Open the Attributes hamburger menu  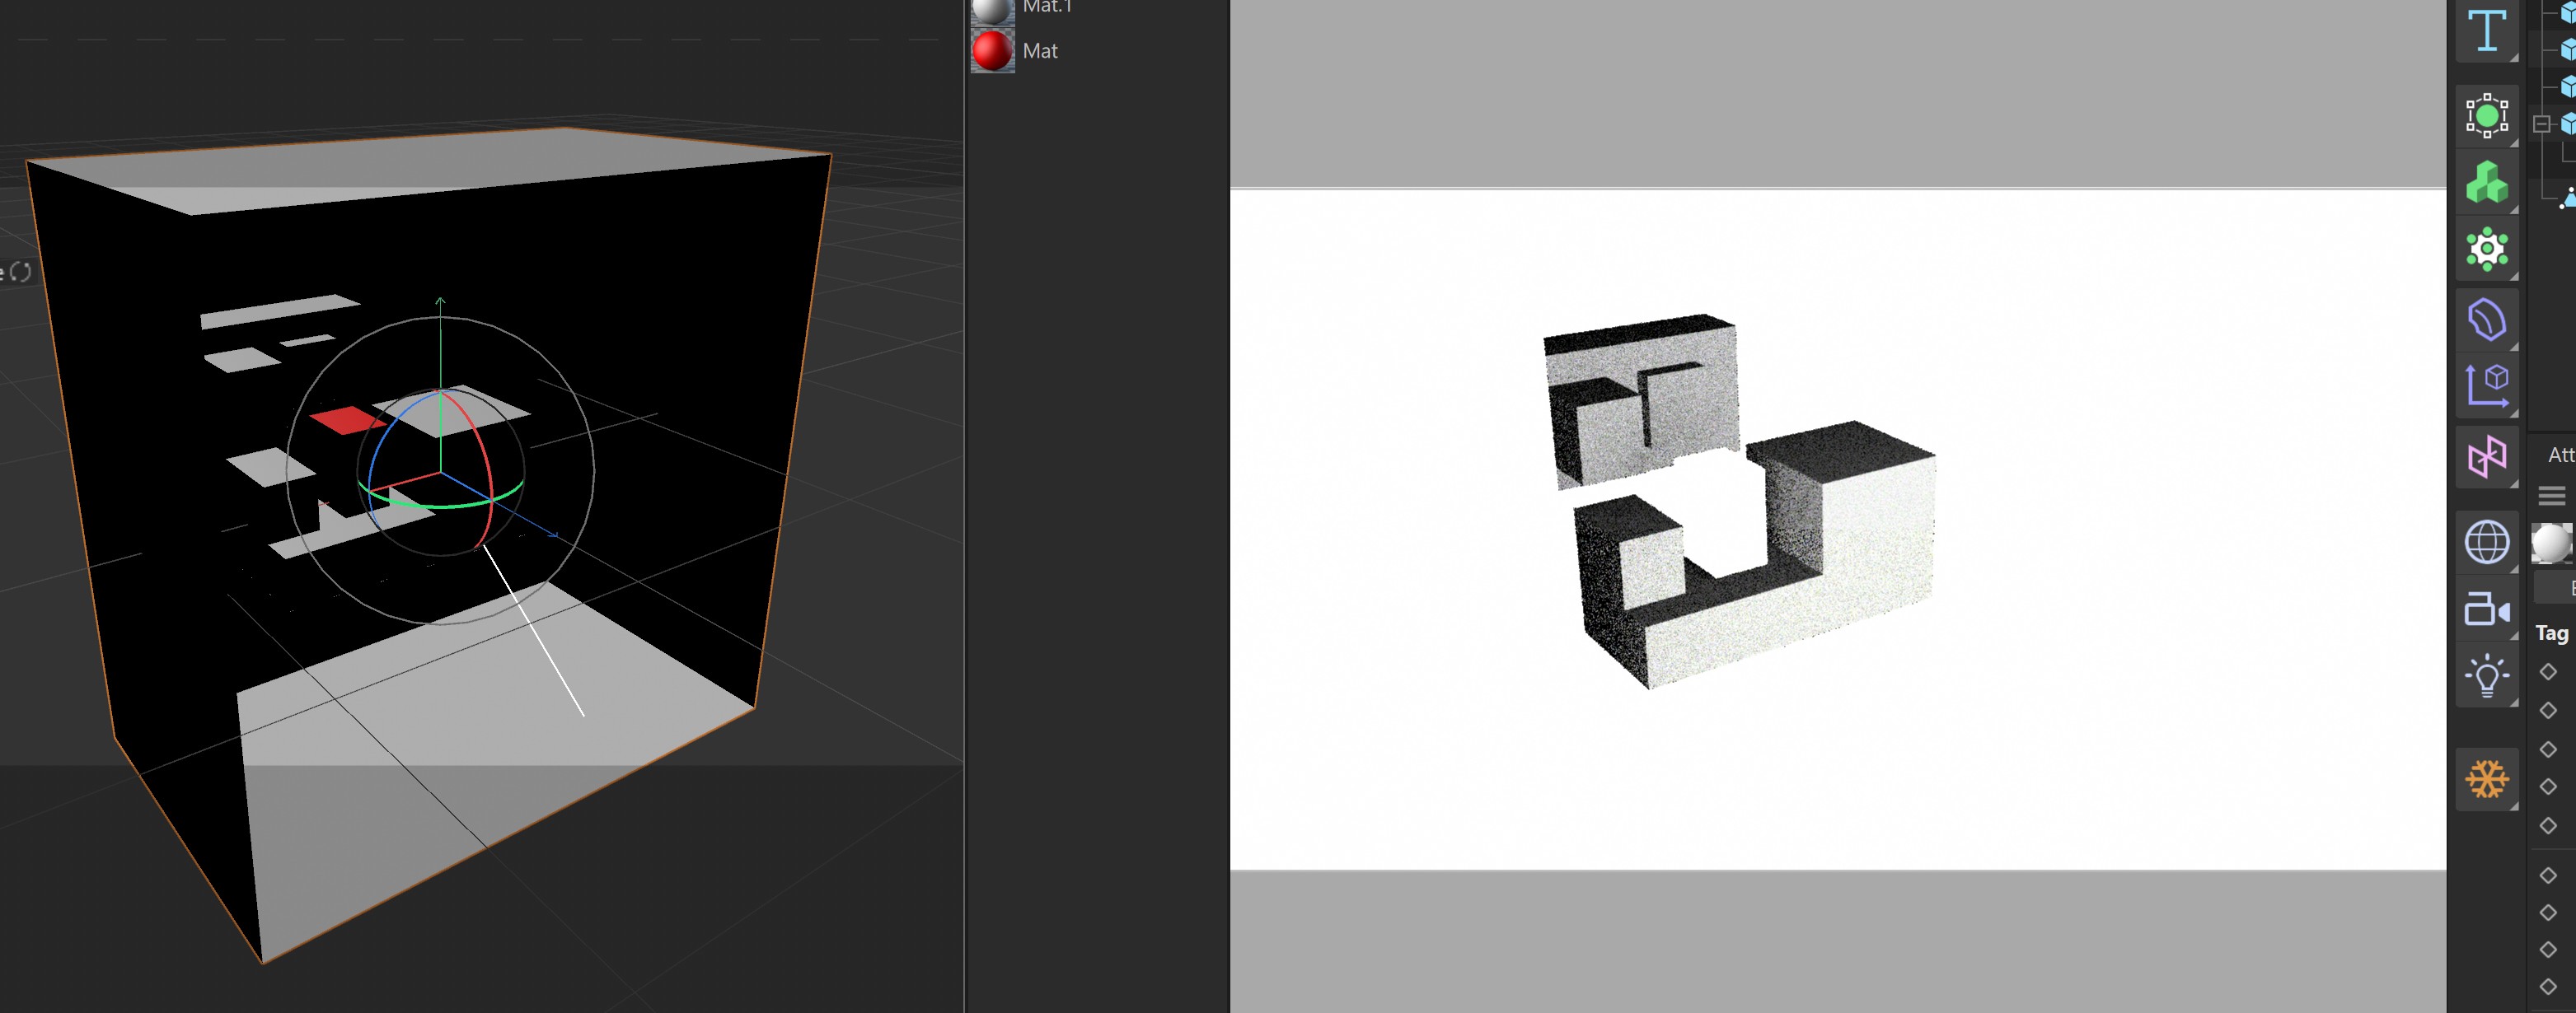tap(2551, 496)
